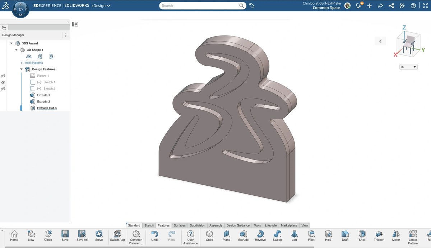Open the Lifecycle tab

coord(271,225)
